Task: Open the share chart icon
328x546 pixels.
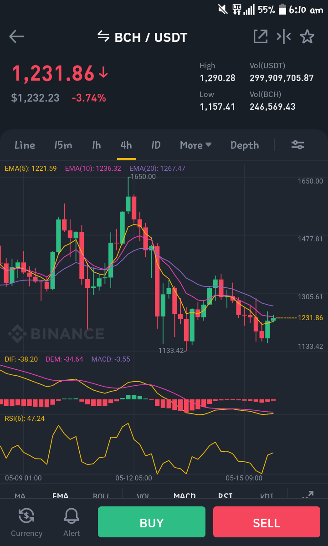Action: [261, 36]
